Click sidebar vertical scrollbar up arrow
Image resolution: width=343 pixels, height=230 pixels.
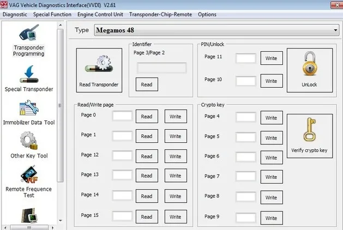tap(61, 26)
